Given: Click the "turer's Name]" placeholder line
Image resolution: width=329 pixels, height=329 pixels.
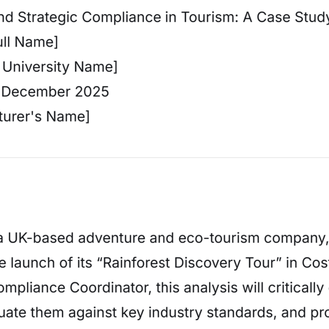Looking at the screenshot, I should point(44,117).
